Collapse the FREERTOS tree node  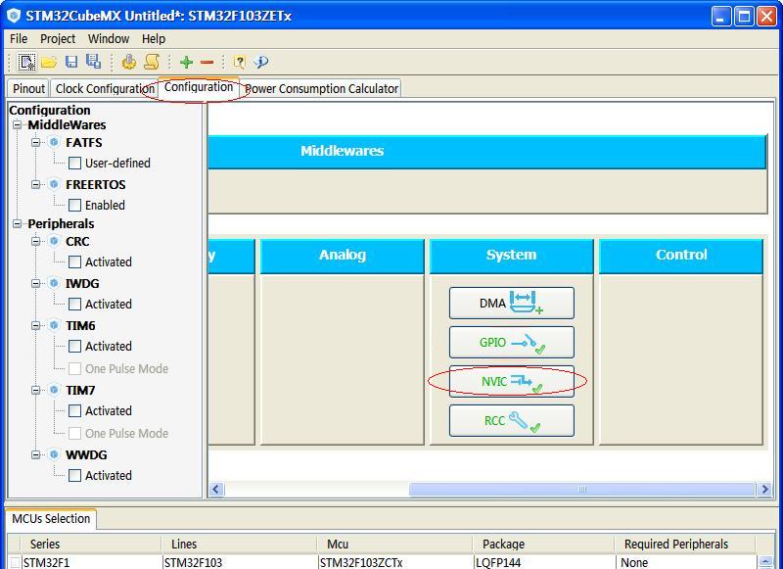point(35,184)
